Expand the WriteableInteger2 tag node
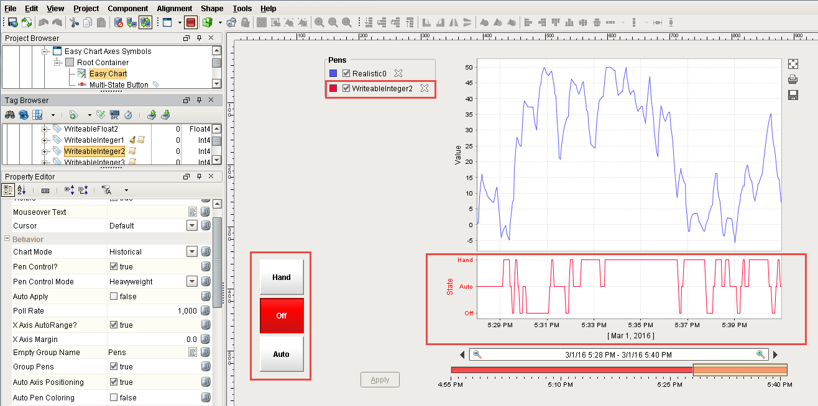Screen dimensions: 818x406 click(45, 151)
